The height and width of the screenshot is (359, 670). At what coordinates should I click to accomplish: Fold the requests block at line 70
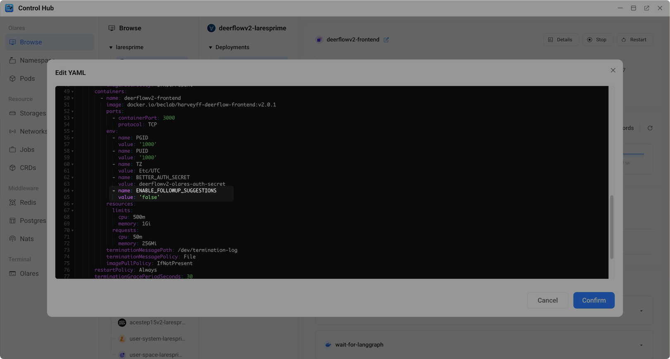coord(72,231)
